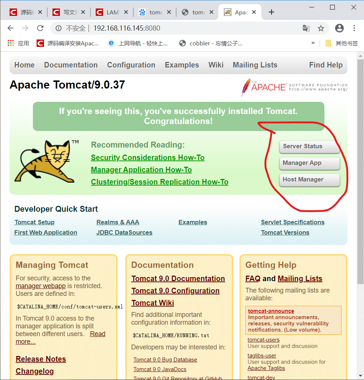The width and height of the screenshot is (364, 380).
Task: Bookmark this page with the star icon
Action: click(321, 28)
